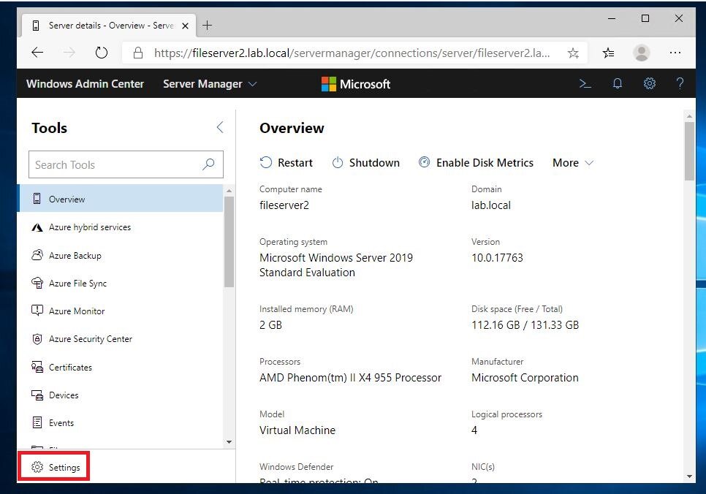Click the Azure Backup cloud icon

pyautogui.click(x=37, y=255)
